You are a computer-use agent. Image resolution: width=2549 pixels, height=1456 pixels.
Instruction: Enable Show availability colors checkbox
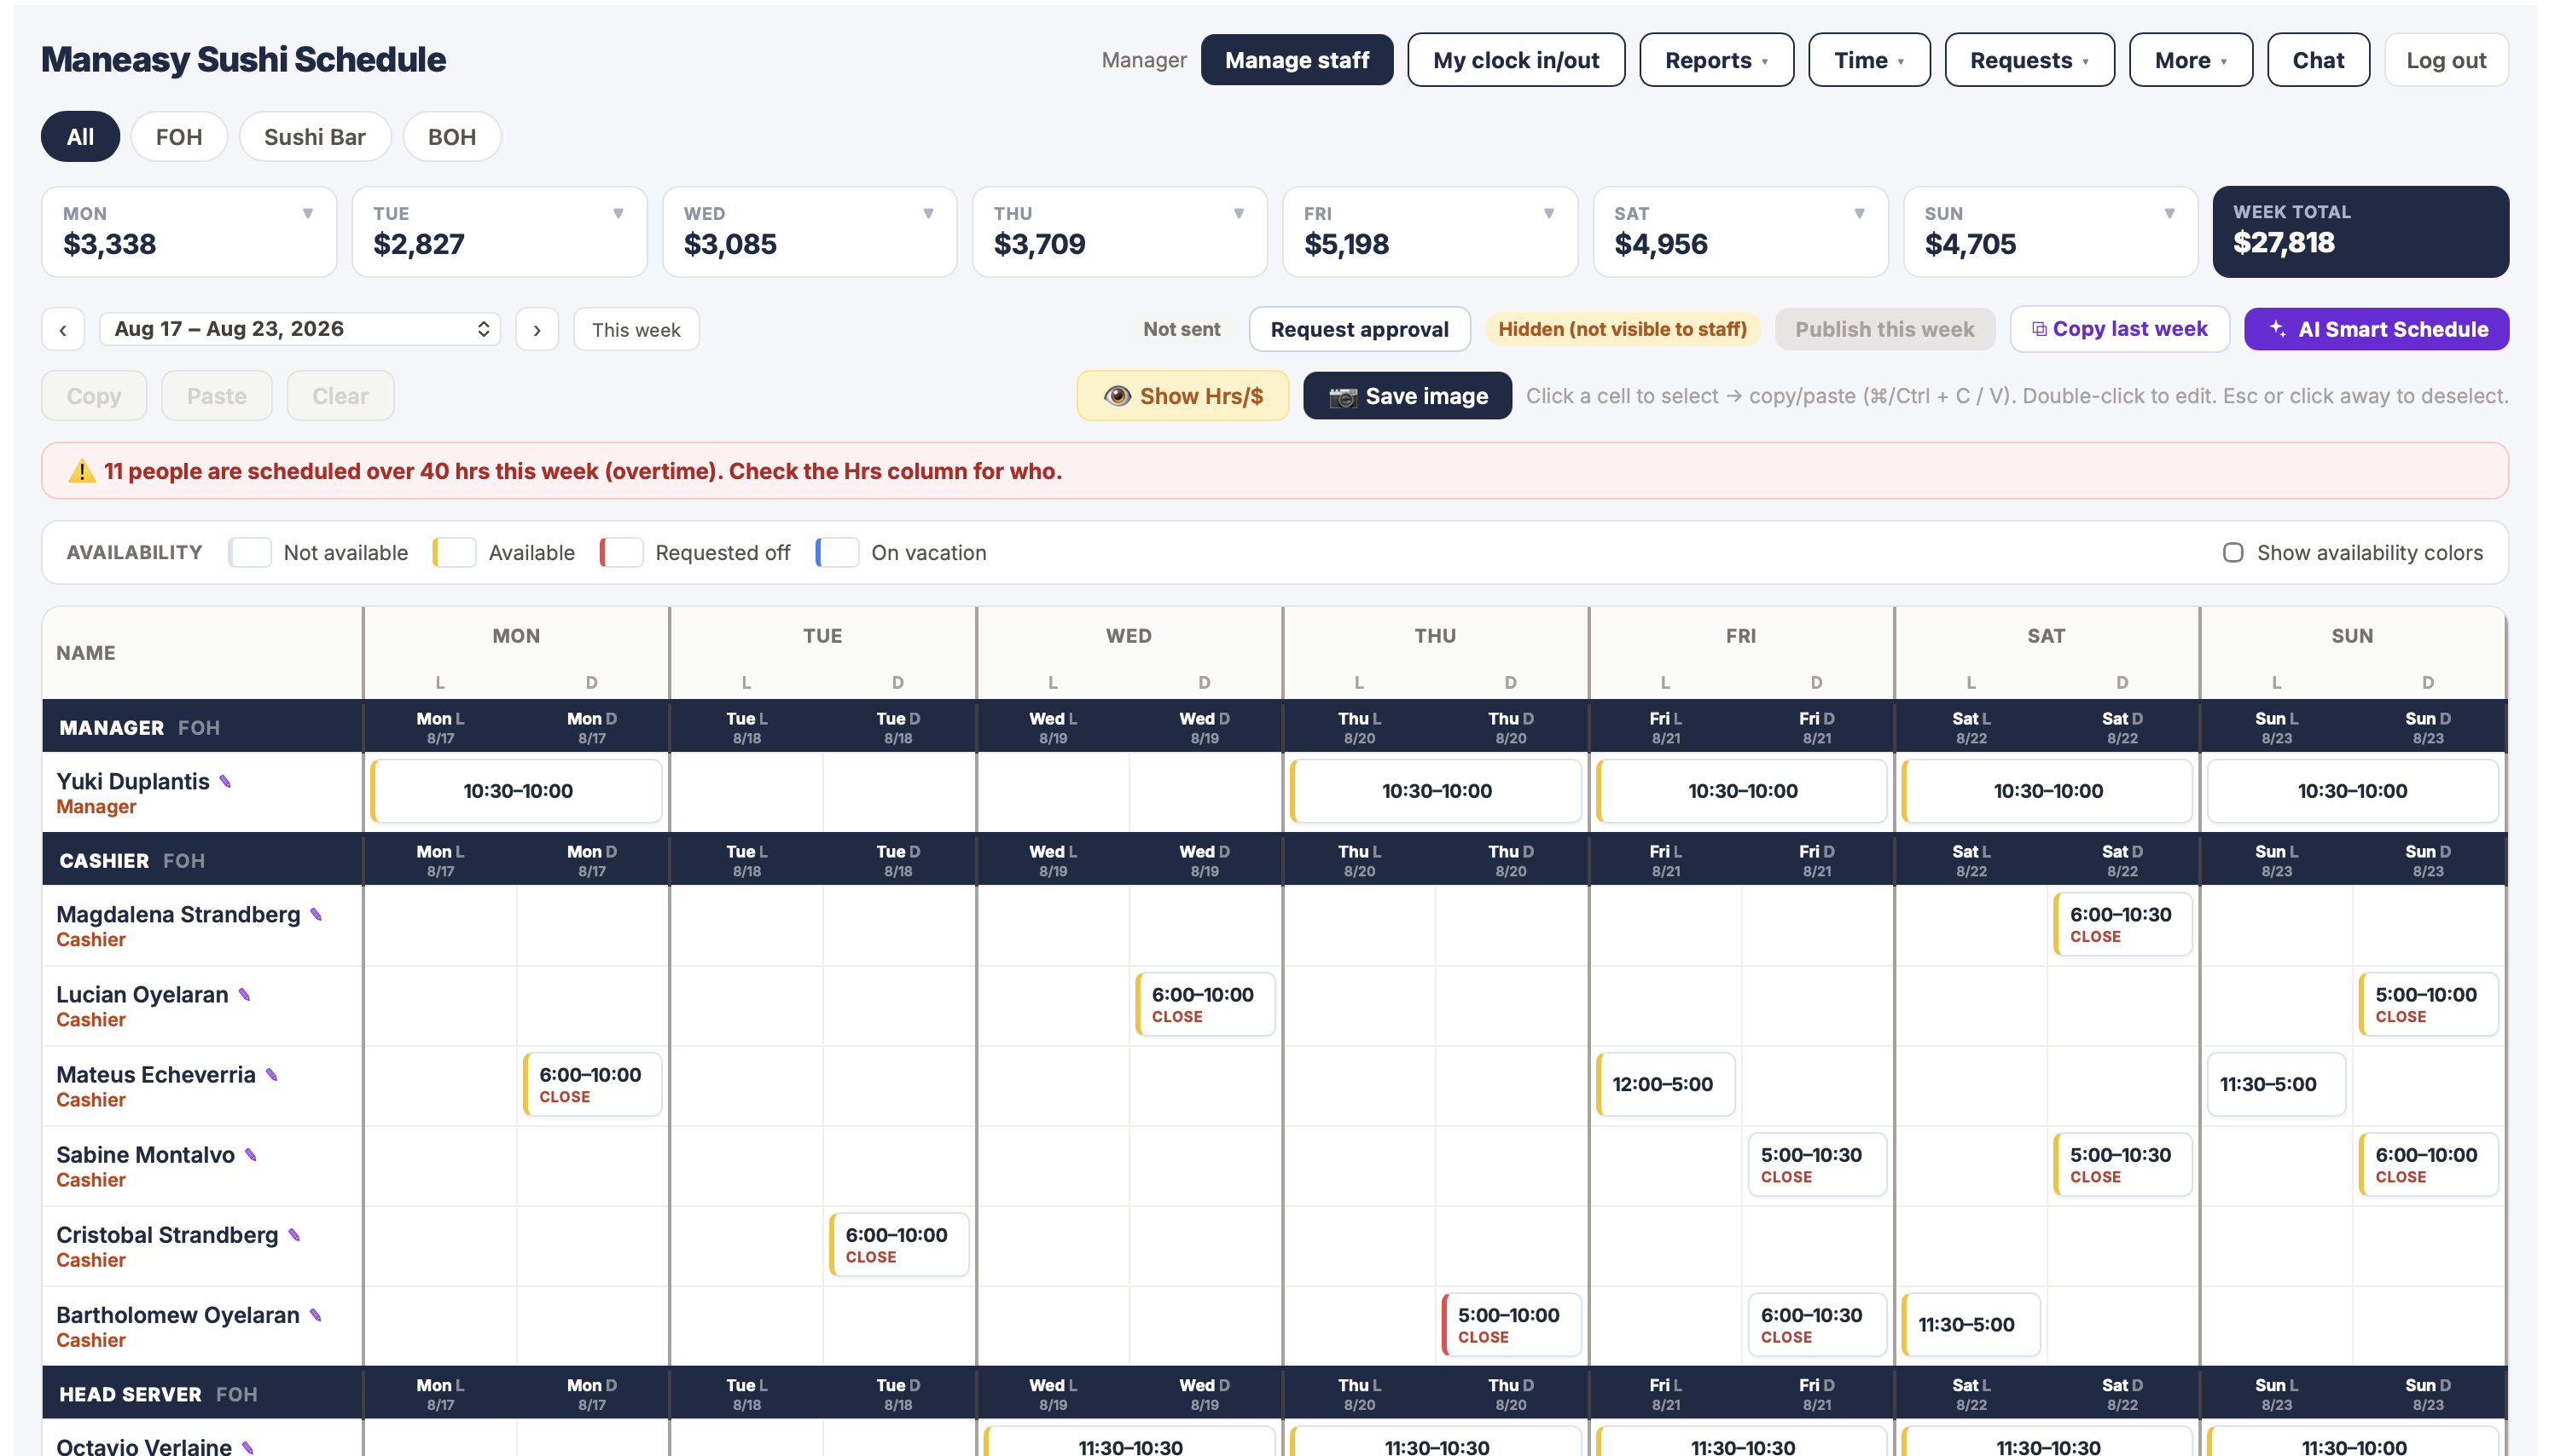click(2232, 553)
